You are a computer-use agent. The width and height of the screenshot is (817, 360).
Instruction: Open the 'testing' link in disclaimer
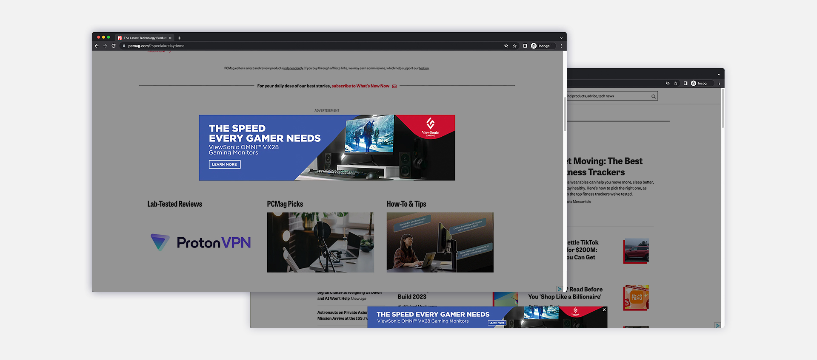point(424,68)
